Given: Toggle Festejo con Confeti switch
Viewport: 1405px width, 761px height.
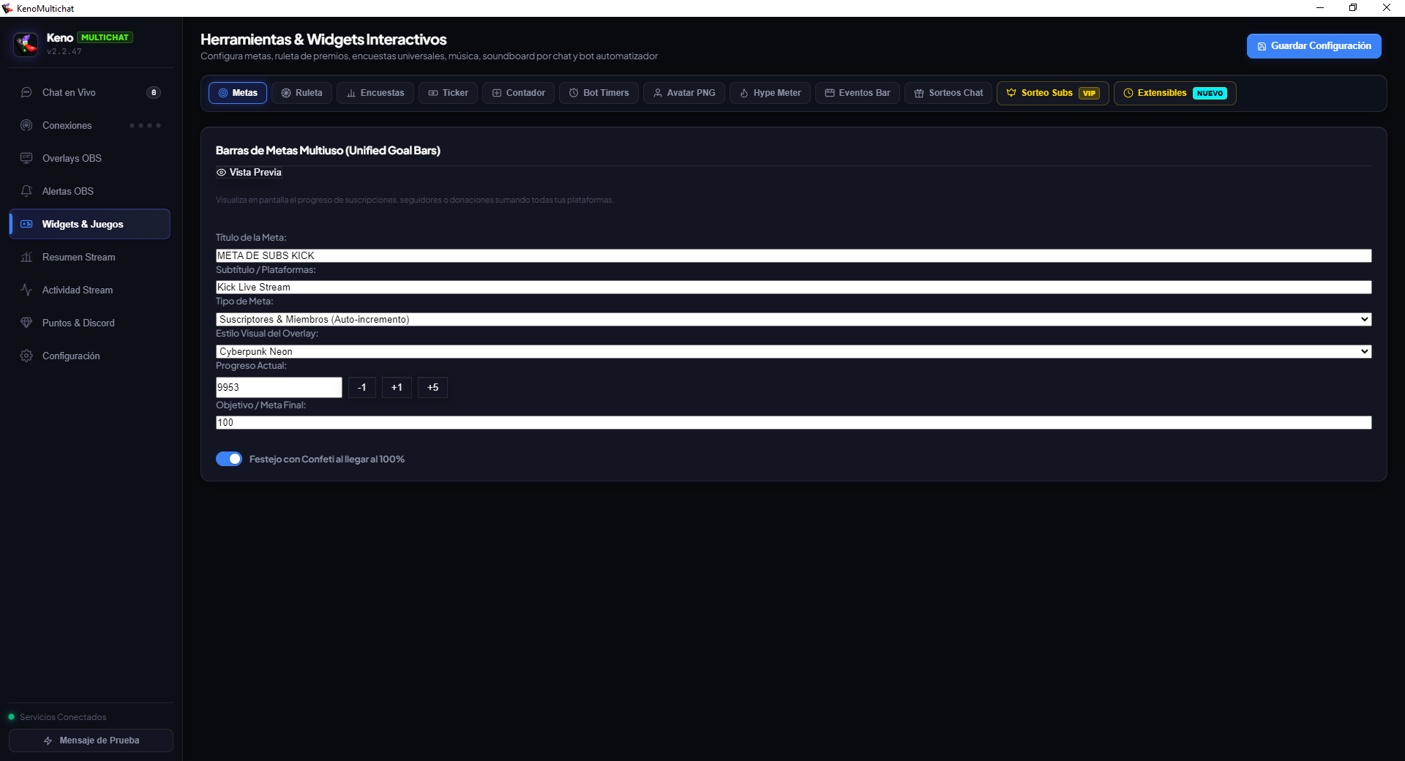Looking at the screenshot, I should click(x=229, y=459).
